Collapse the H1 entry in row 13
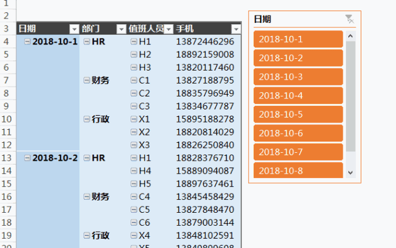Viewport: 396px width, 248px height. (134, 158)
